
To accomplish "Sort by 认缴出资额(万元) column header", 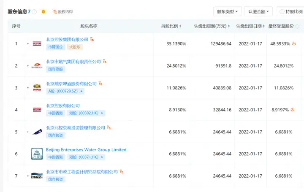I will point(212,26).
